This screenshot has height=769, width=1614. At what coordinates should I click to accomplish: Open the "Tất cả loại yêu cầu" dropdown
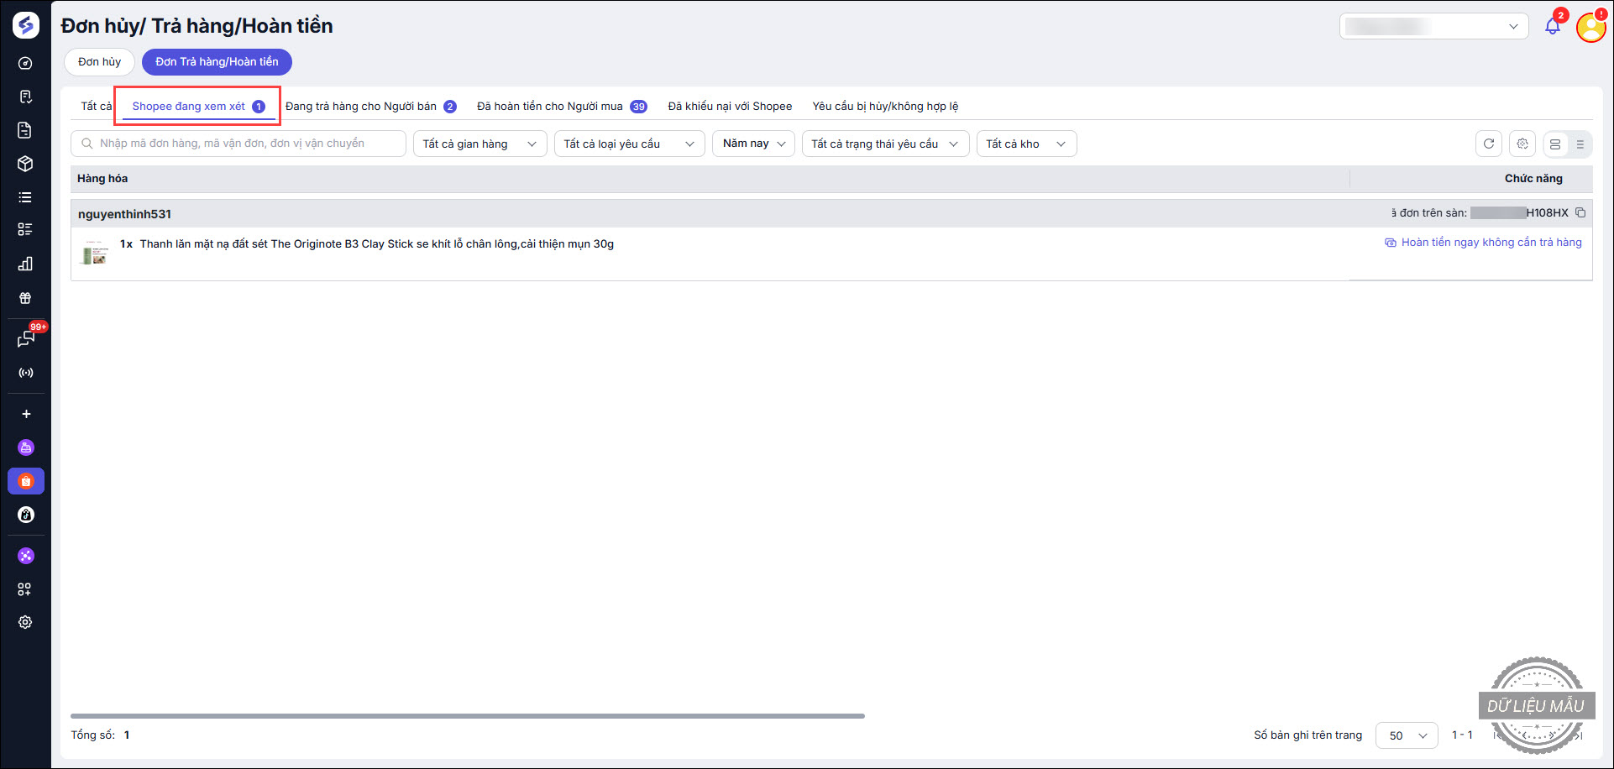click(x=630, y=144)
